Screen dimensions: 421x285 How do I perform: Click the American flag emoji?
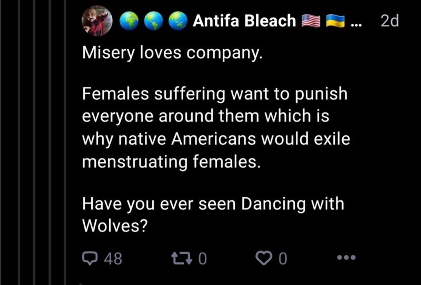(x=311, y=21)
